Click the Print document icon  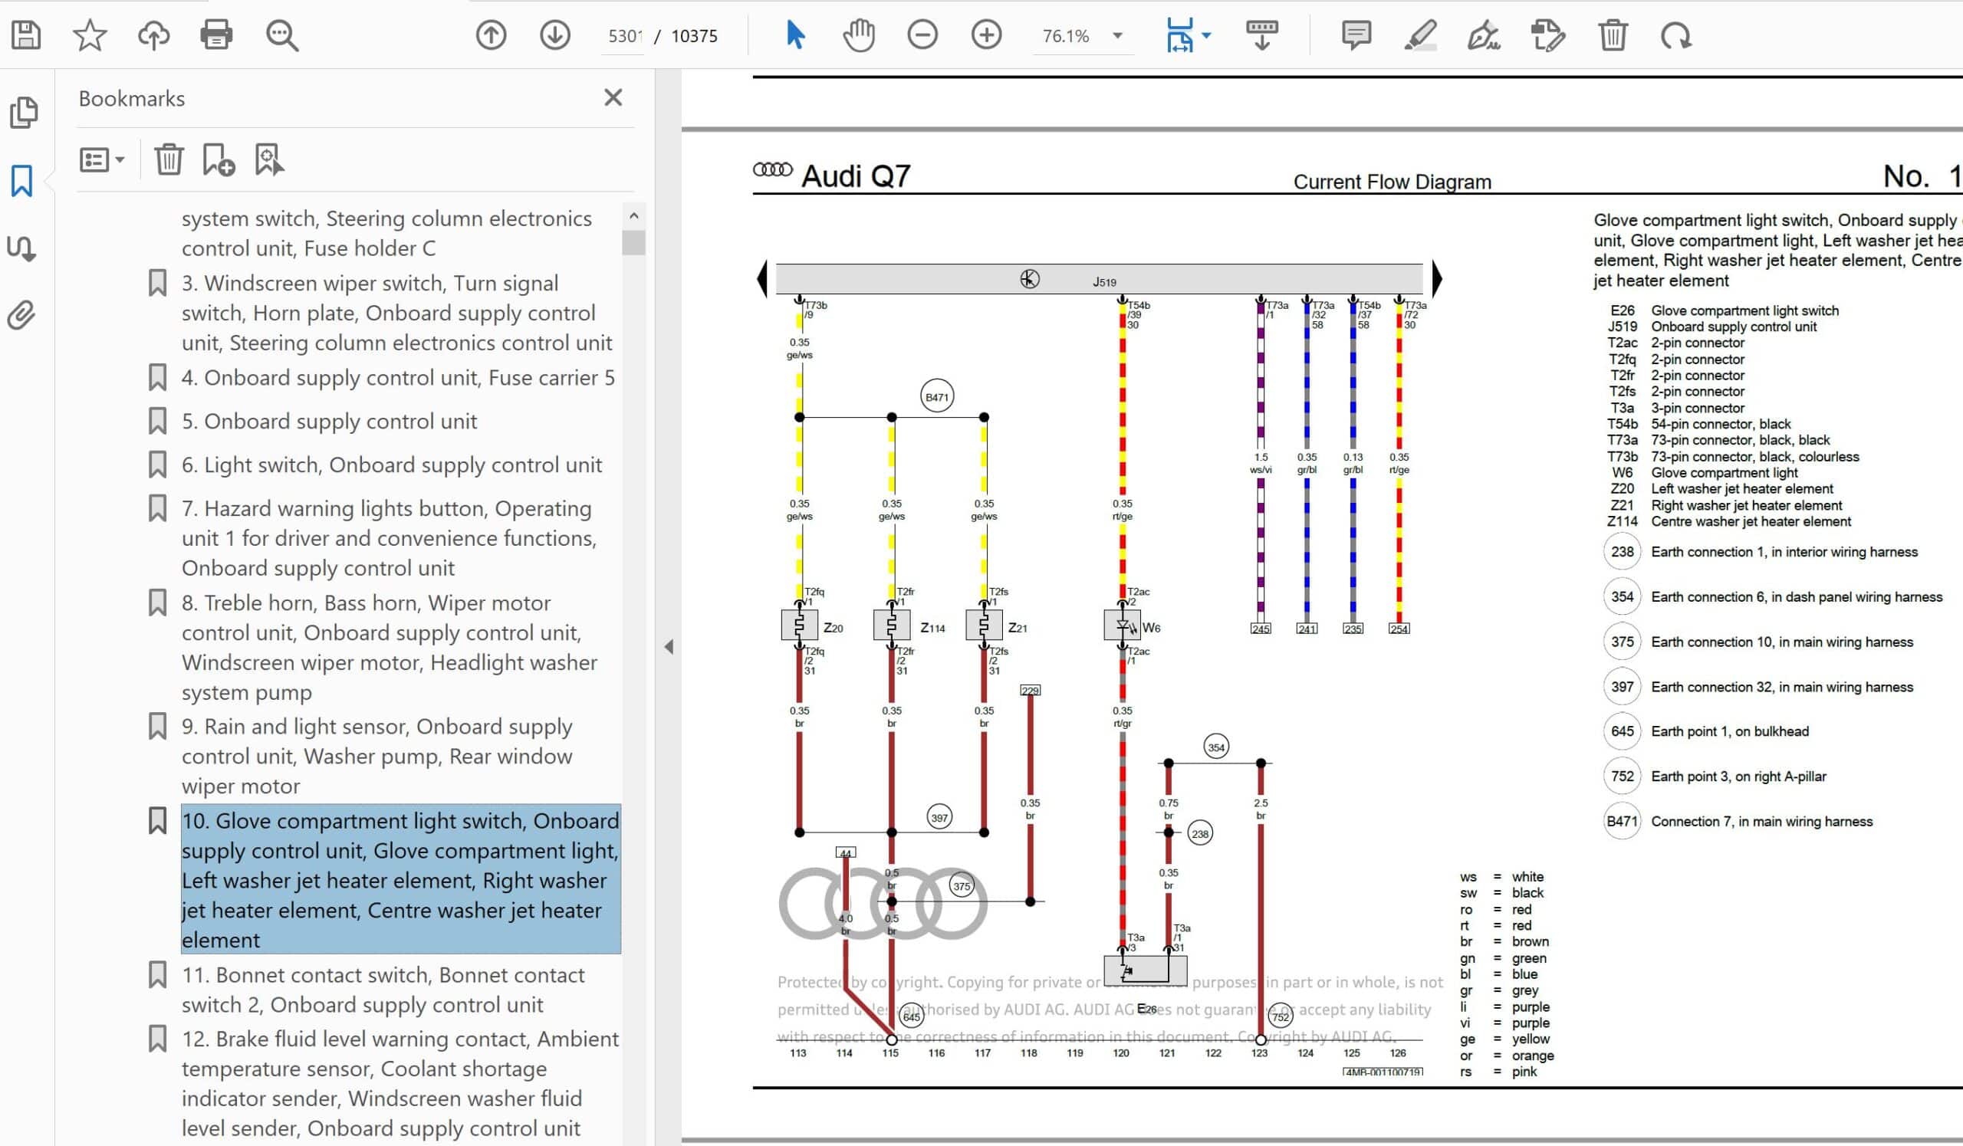(215, 35)
